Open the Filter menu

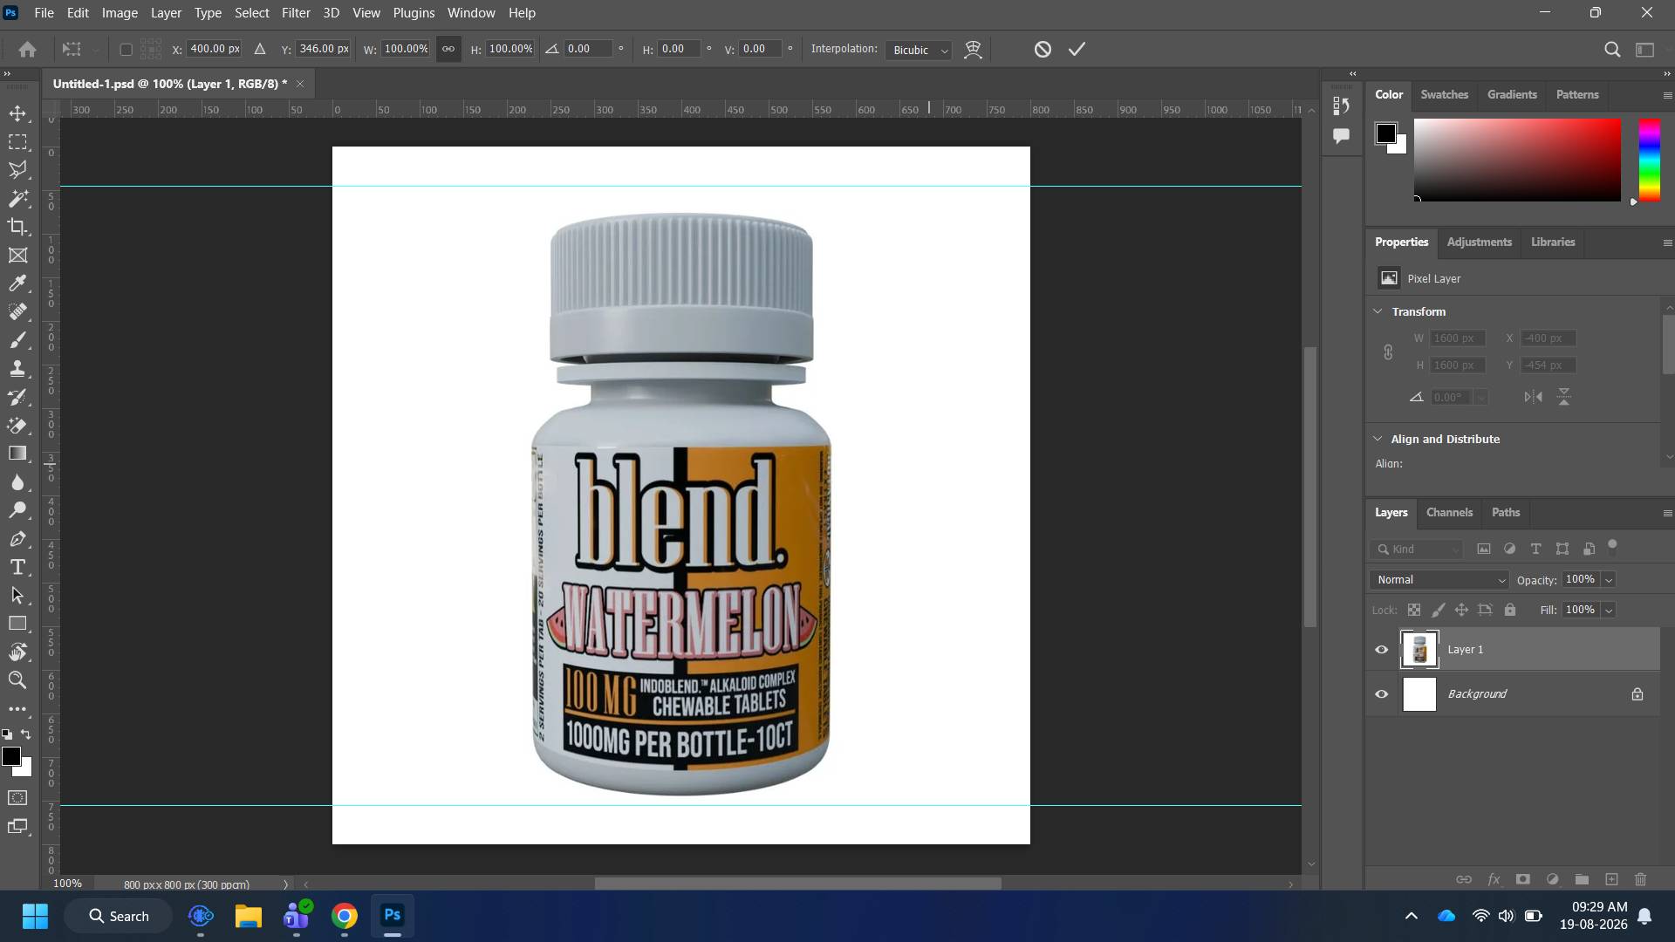pyautogui.click(x=296, y=13)
